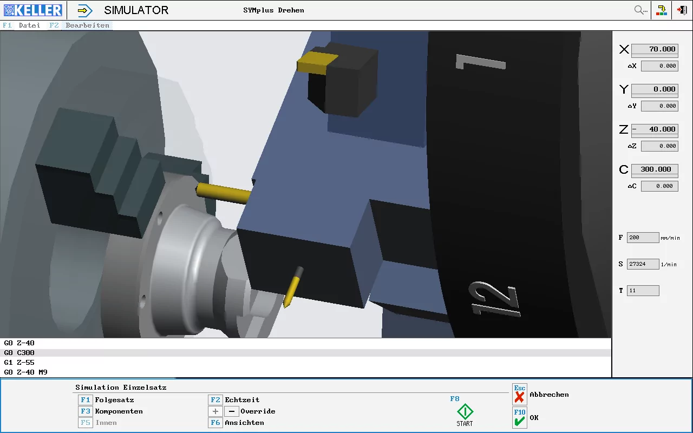
Task: Open the Datei menu
Action: point(29,25)
